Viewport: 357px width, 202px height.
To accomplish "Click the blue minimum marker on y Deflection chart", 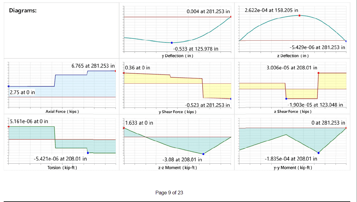I will [x=172, y=42].
